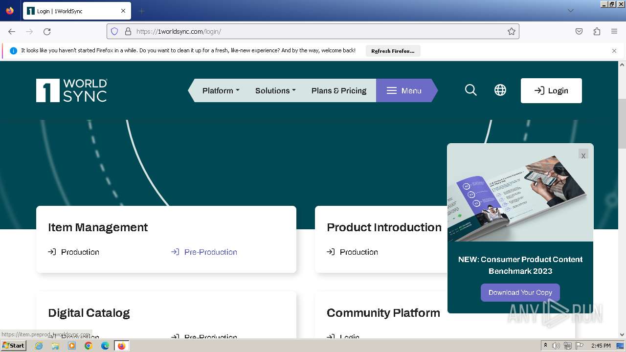Click the white Login button
This screenshot has width=626, height=352.
(551, 90)
